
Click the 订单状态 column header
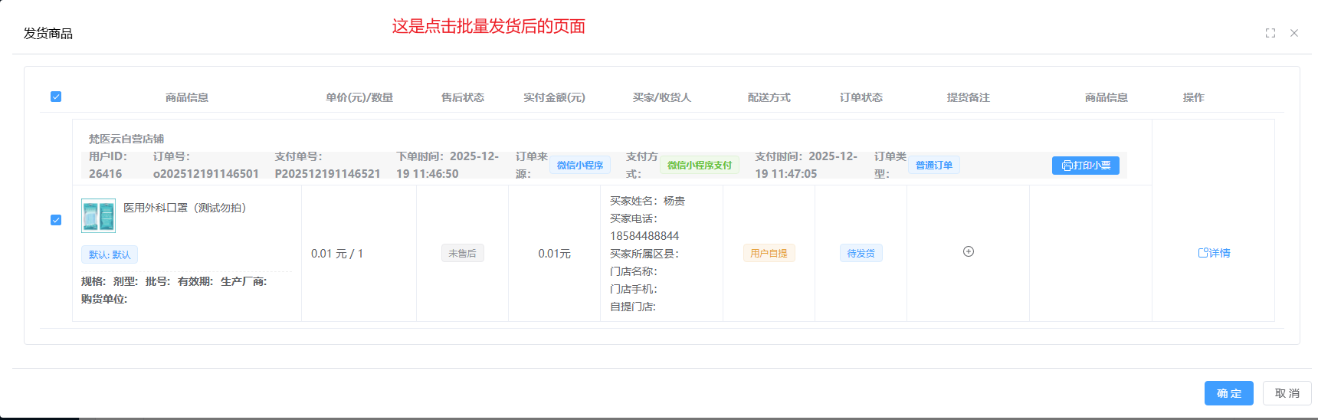click(x=861, y=97)
